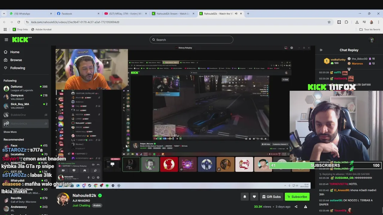This screenshot has width=383, height=215.
Task: Open media control toolbar icon
Action: click(x=364, y=22)
